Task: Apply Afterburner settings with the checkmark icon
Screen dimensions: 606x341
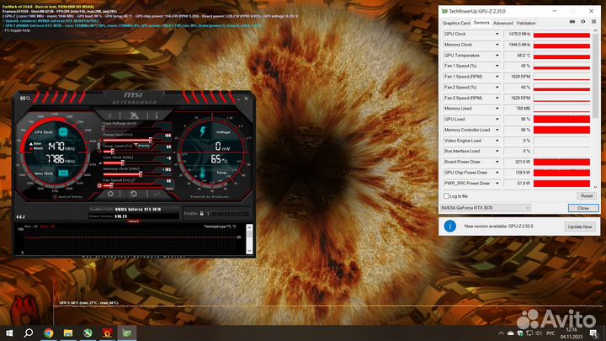Action: pyautogui.click(x=157, y=194)
